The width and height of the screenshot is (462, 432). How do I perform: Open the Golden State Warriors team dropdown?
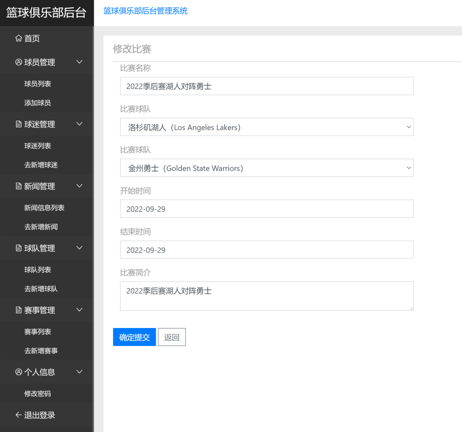pyautogui.click(x=267, y=168)
